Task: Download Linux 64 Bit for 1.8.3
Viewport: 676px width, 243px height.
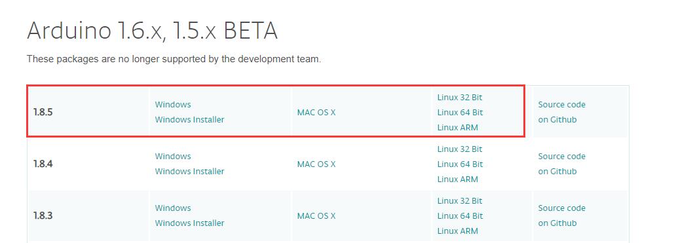Action: 460,216
